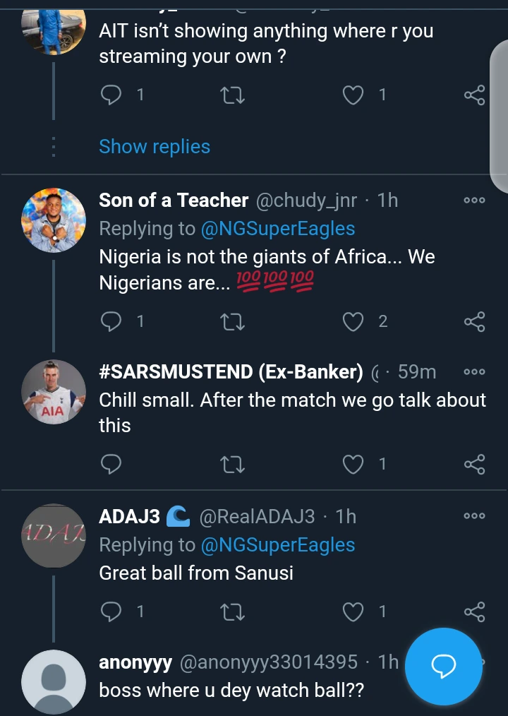
Task: Share the 'Great ball from Sanusi' tweet
Action: pyautogui.click(x=474, y=611)
